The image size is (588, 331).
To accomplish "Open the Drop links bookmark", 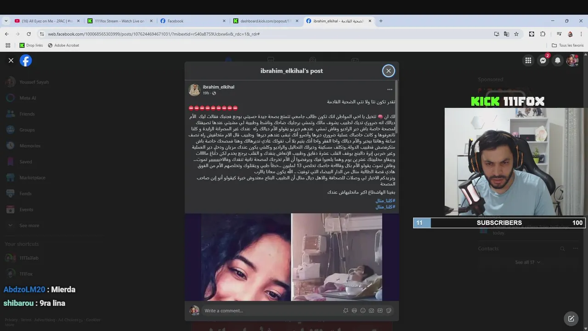I will click(31, 45).
